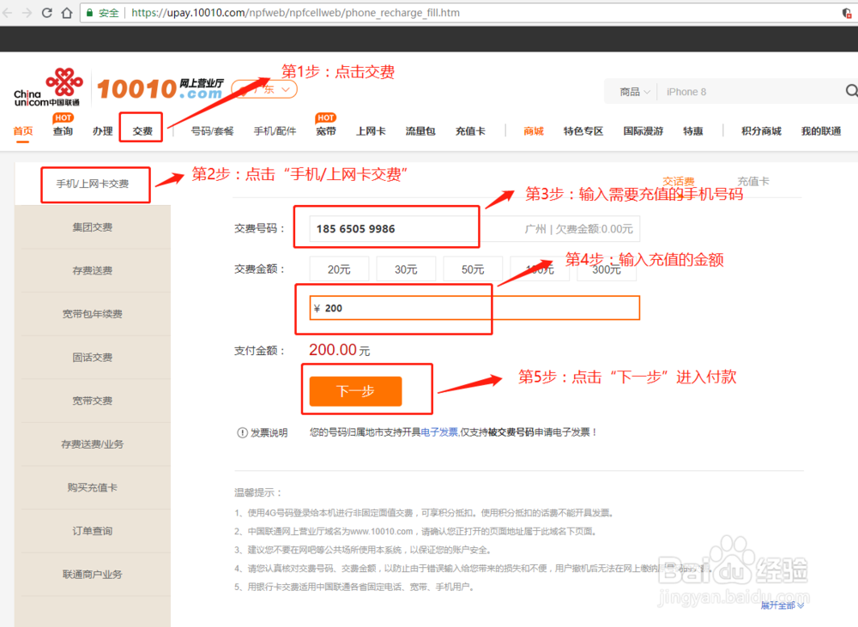Open the 商品 search category dropdown
Image resolution: width=858 pixels, height=627 pixels.
coord(633,90)
